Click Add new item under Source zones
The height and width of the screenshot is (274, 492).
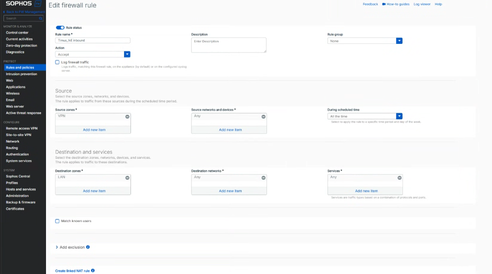[x=94, y=130]
